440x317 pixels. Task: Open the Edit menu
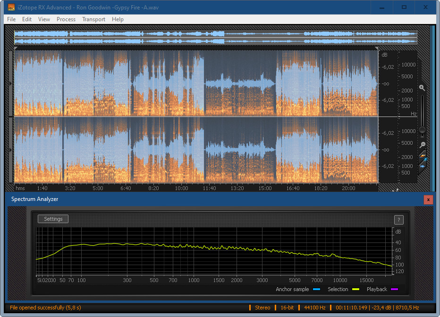(x=27, y=19)
